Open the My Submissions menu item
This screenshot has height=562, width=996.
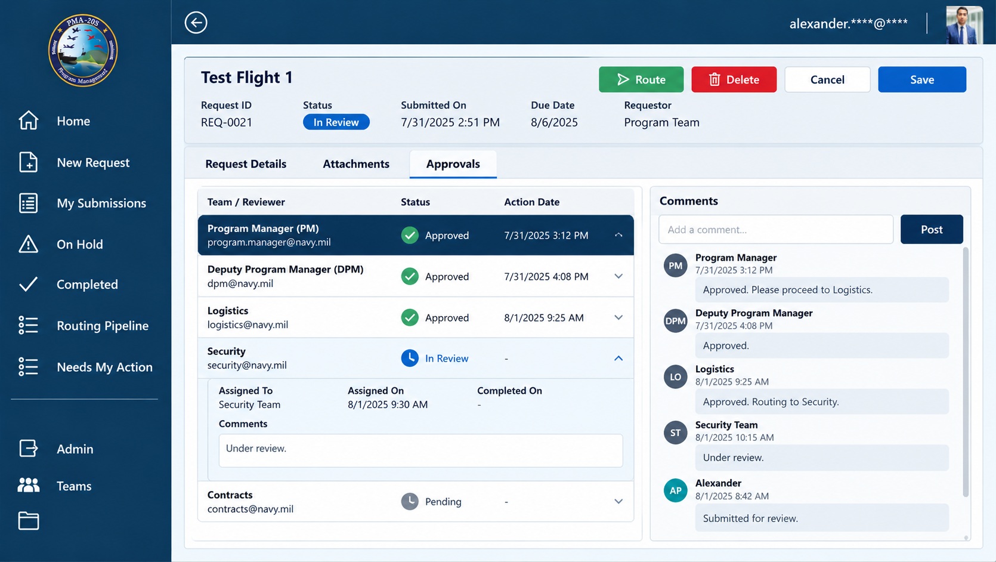101,203
